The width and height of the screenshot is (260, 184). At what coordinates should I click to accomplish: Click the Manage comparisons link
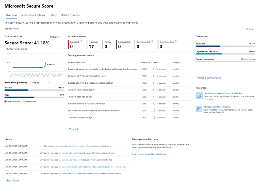[209, 78]
